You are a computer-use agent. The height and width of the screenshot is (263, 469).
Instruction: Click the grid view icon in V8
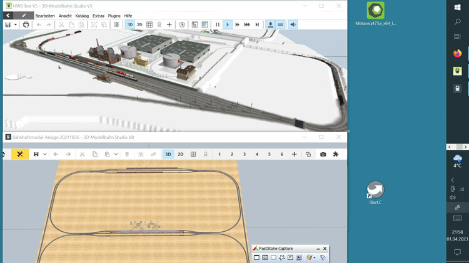tap(193, 154)
